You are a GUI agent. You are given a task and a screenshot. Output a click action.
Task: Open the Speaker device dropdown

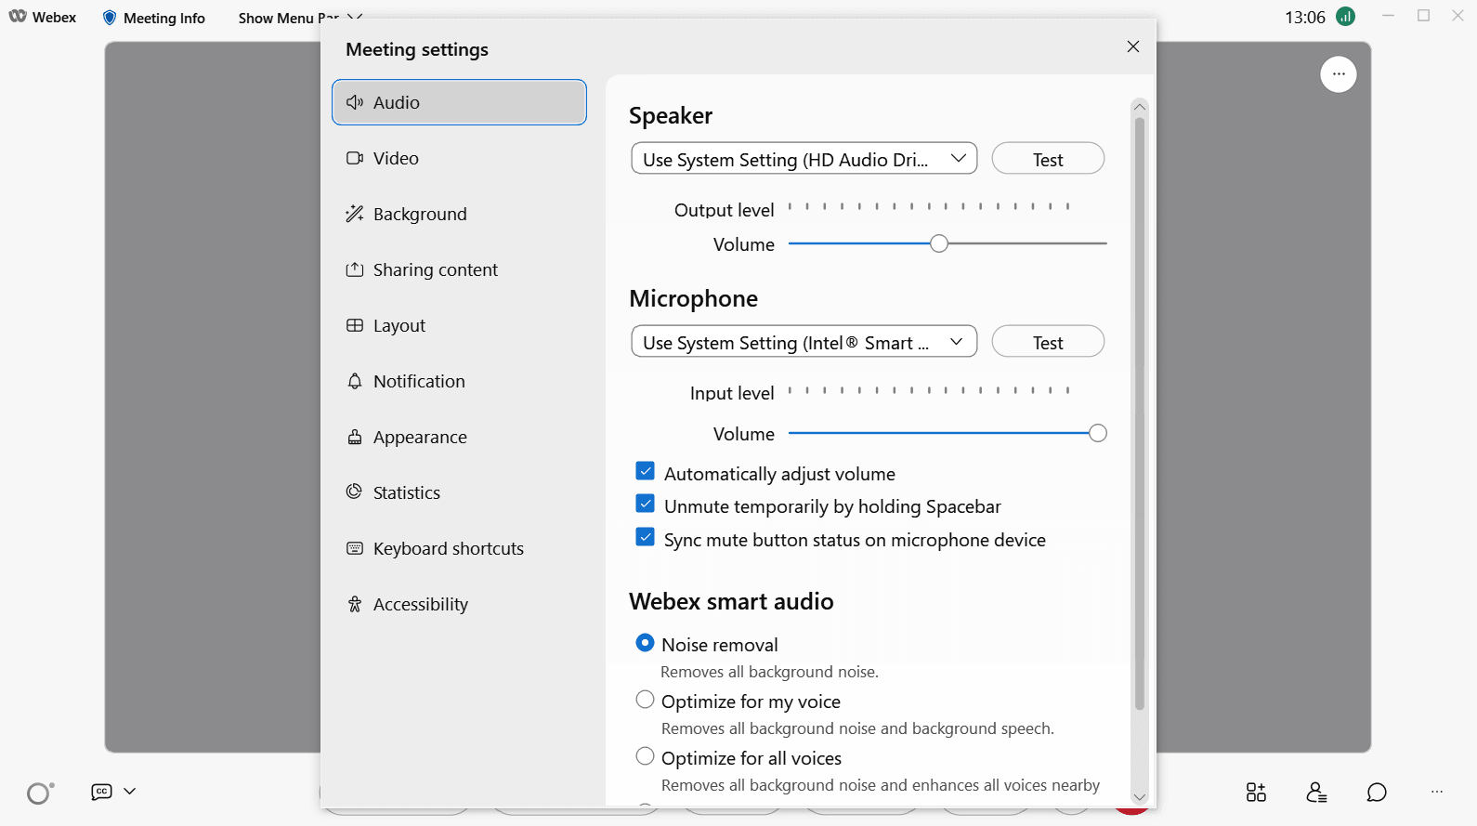click(x=804, y=159)
